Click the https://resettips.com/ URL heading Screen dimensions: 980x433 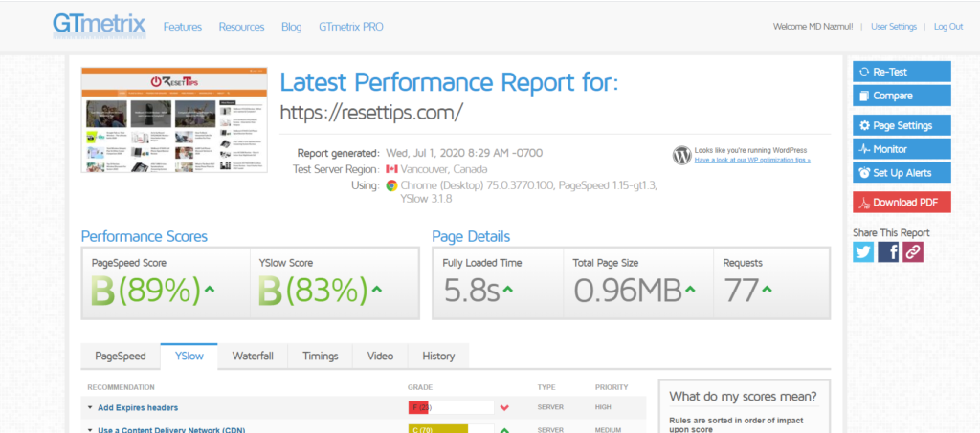pos(371,112)
